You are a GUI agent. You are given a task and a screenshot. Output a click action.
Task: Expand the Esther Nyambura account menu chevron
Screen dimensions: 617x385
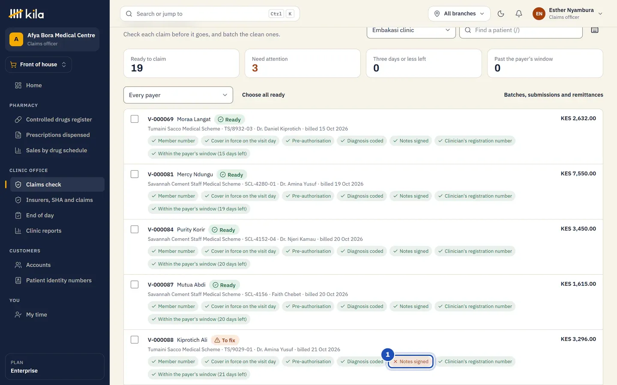click(x=600, y=14)
